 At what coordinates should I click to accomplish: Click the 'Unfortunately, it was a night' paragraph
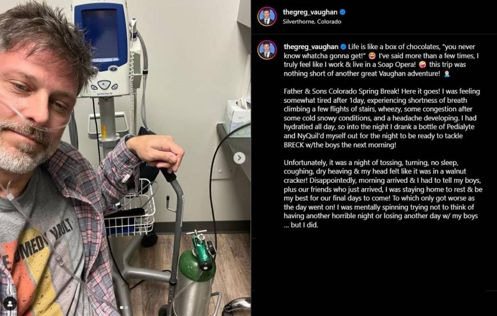(x=383, y=194)
